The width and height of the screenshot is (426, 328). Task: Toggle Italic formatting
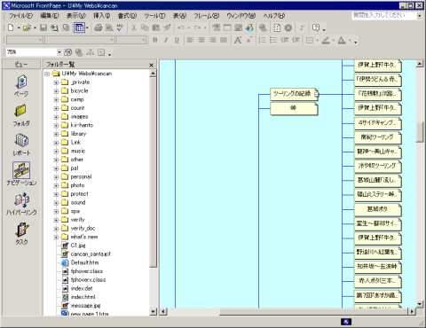(x=166, y=40)
